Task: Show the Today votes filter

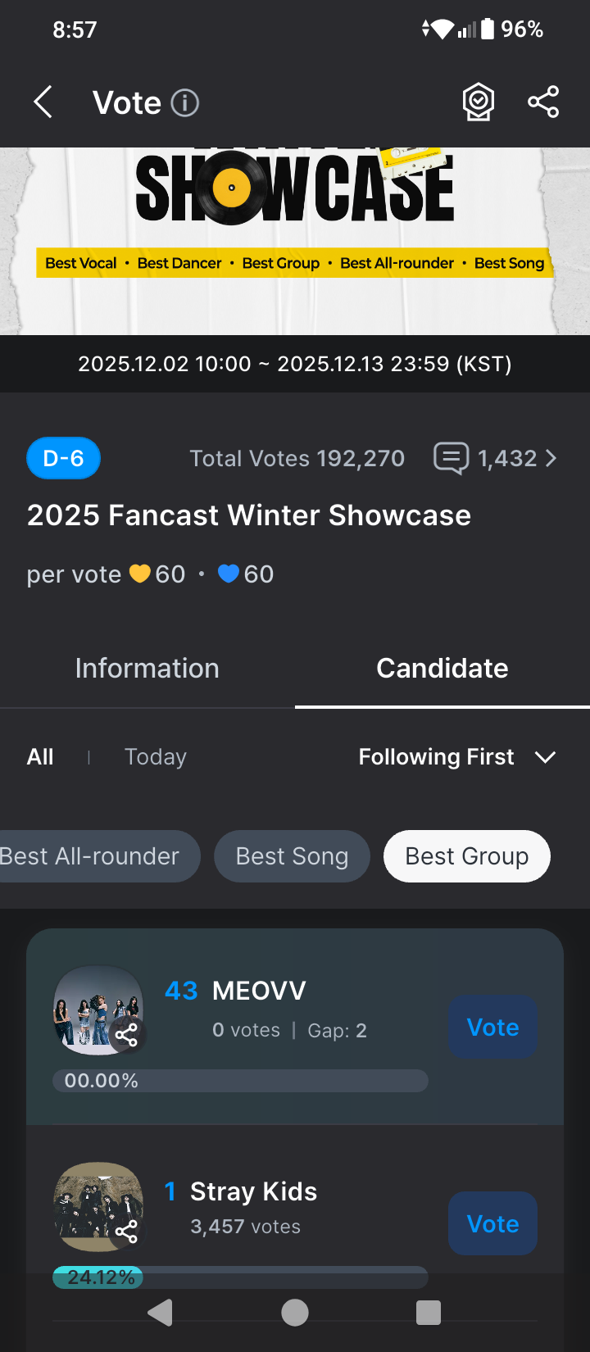Action: [x=156, y=757]
